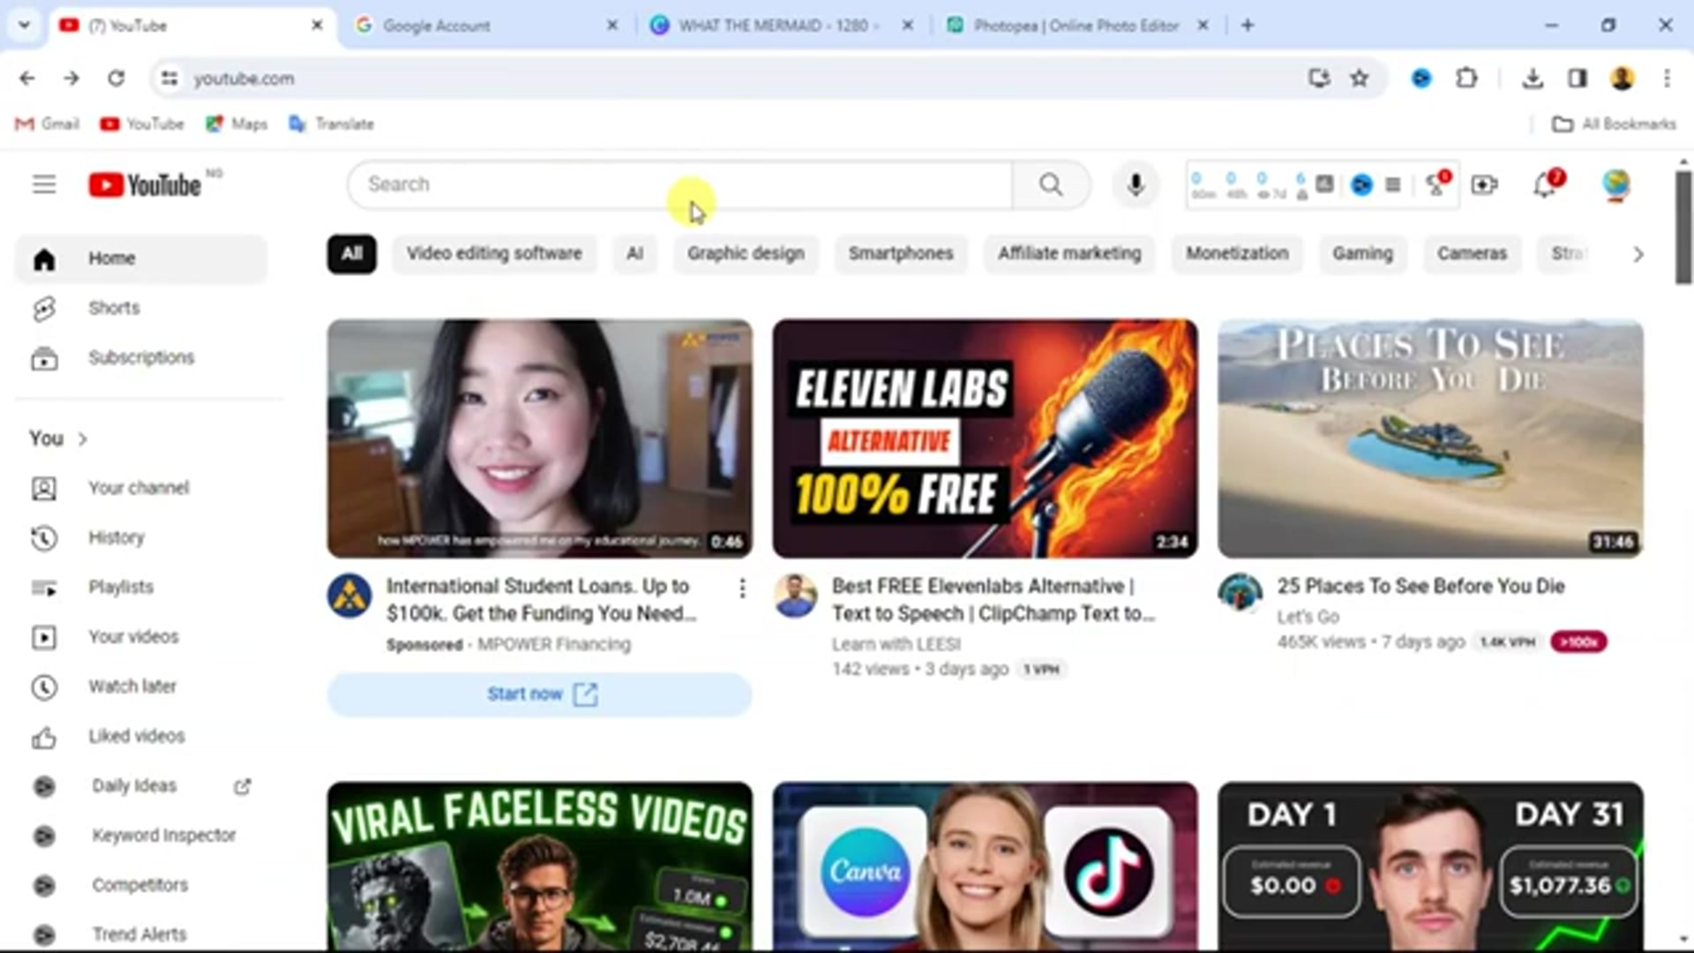The width and height of the screenshot is (1694, 953).
Task: Open the Your videos sidebar item
Action: coord(141,637)
